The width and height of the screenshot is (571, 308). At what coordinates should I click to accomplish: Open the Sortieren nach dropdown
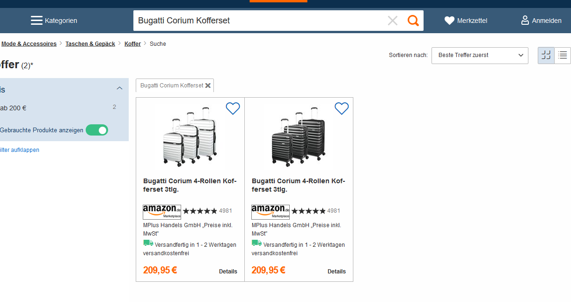click(x=480, y=55)
